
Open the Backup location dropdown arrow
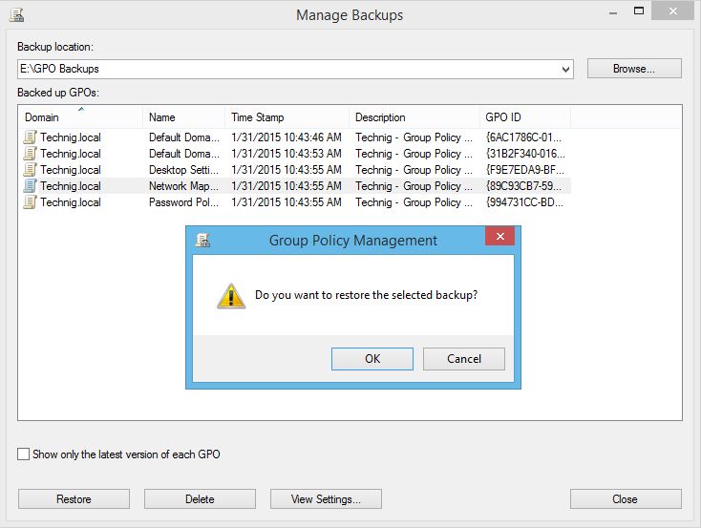tap(565, 70)
